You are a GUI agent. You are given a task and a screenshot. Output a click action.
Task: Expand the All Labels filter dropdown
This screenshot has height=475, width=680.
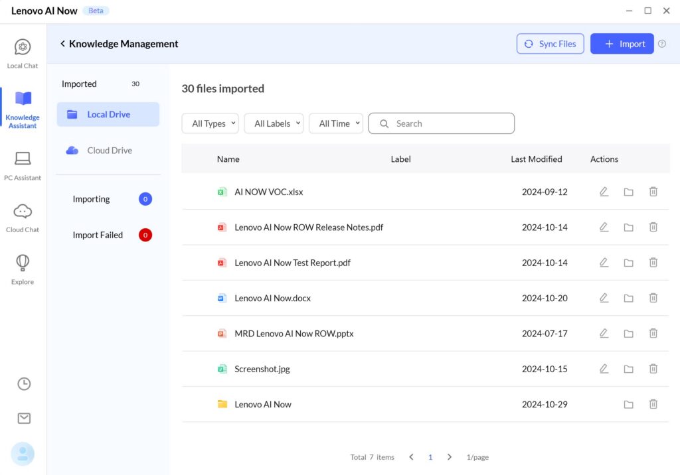click(x=274, y=123)
